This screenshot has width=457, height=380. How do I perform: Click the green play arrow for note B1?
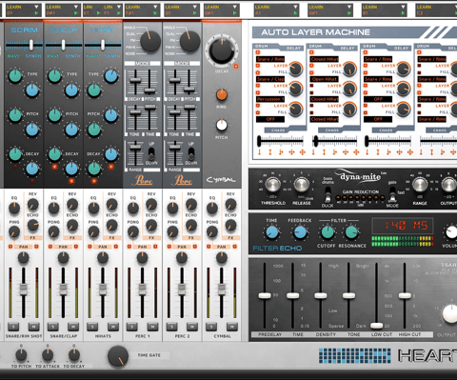(x=403, y=13)
